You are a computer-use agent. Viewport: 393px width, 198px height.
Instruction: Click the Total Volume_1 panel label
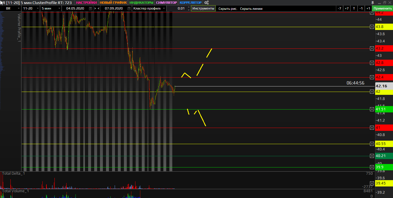[x=16, y=191]
